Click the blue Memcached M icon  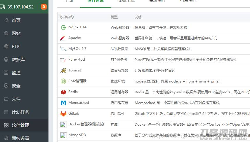(x=63, y=103)
